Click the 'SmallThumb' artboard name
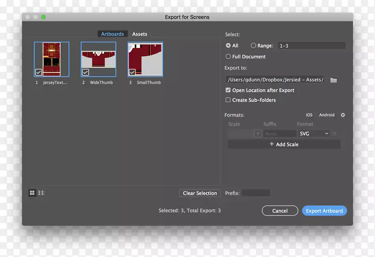This screenshot has height=257, width=375. coord(149,83)
